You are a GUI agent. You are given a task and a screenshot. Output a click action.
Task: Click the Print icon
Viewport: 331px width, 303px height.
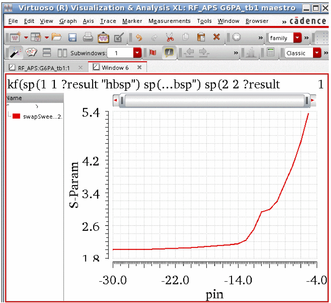pyautogui.click(x=88, y=37)
